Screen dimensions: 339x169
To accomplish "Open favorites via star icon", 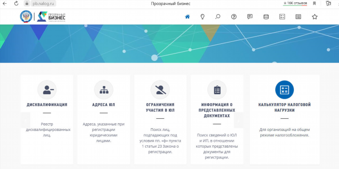I will click(x=315, y=17).
